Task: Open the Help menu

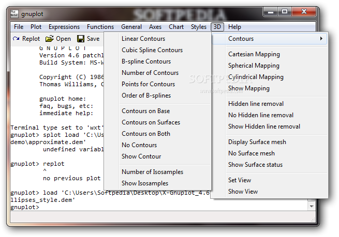Action: tap(234, 27)
